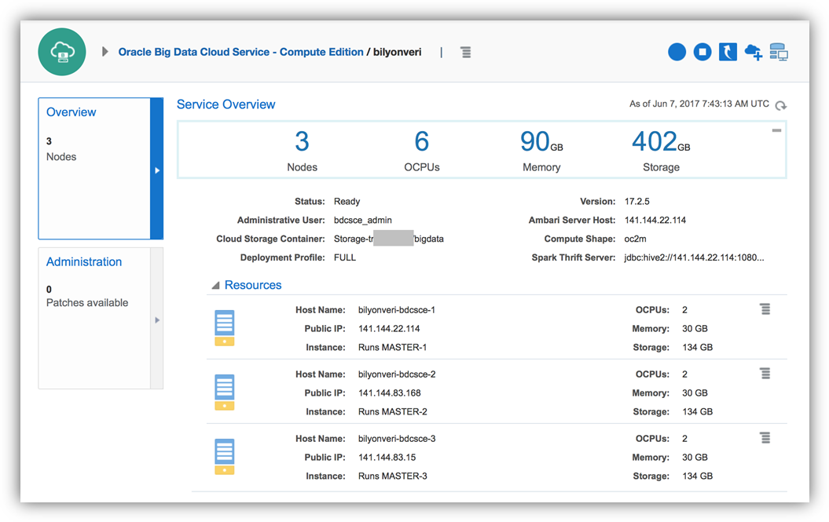This screenshot has width=829, height=522.
Task: Collapse the Resources section
Action: pyautogui.click(x=215, y=286)
